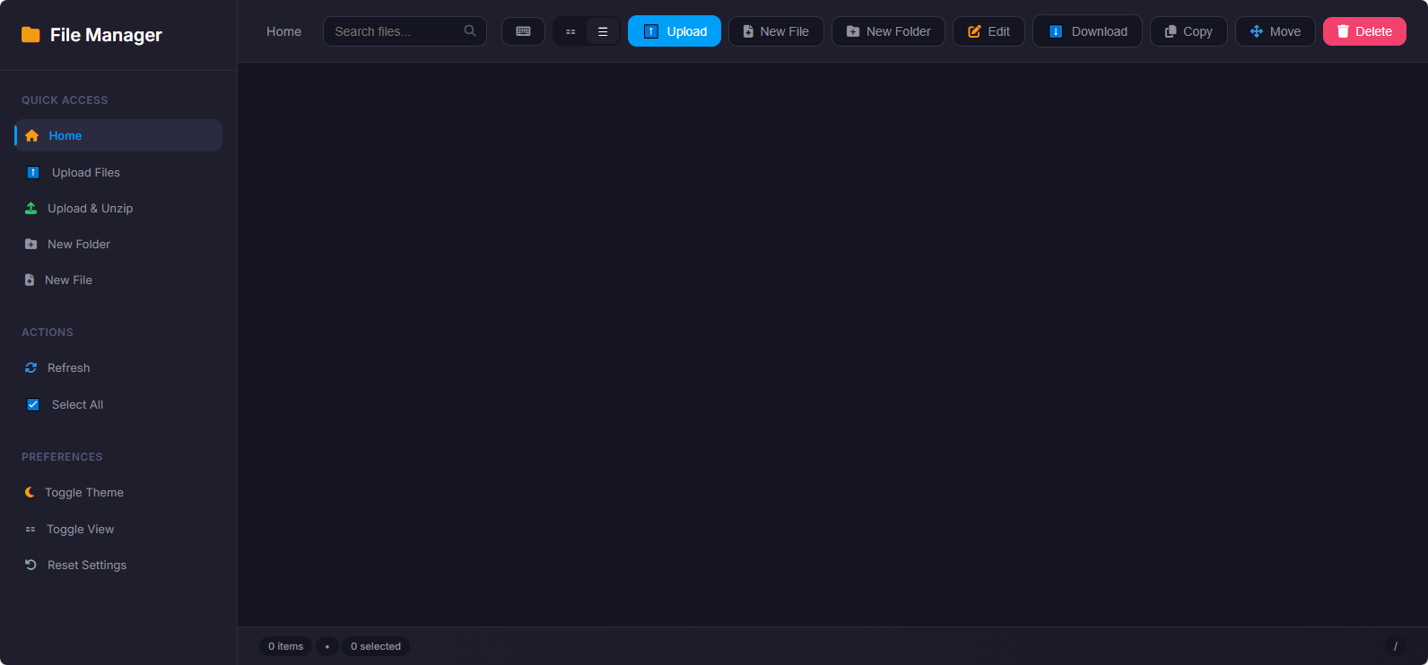Open keyboard shortcuts button
Image resolution: width=1428 pixels, height=665 pixels.
[x=523, y=31]
